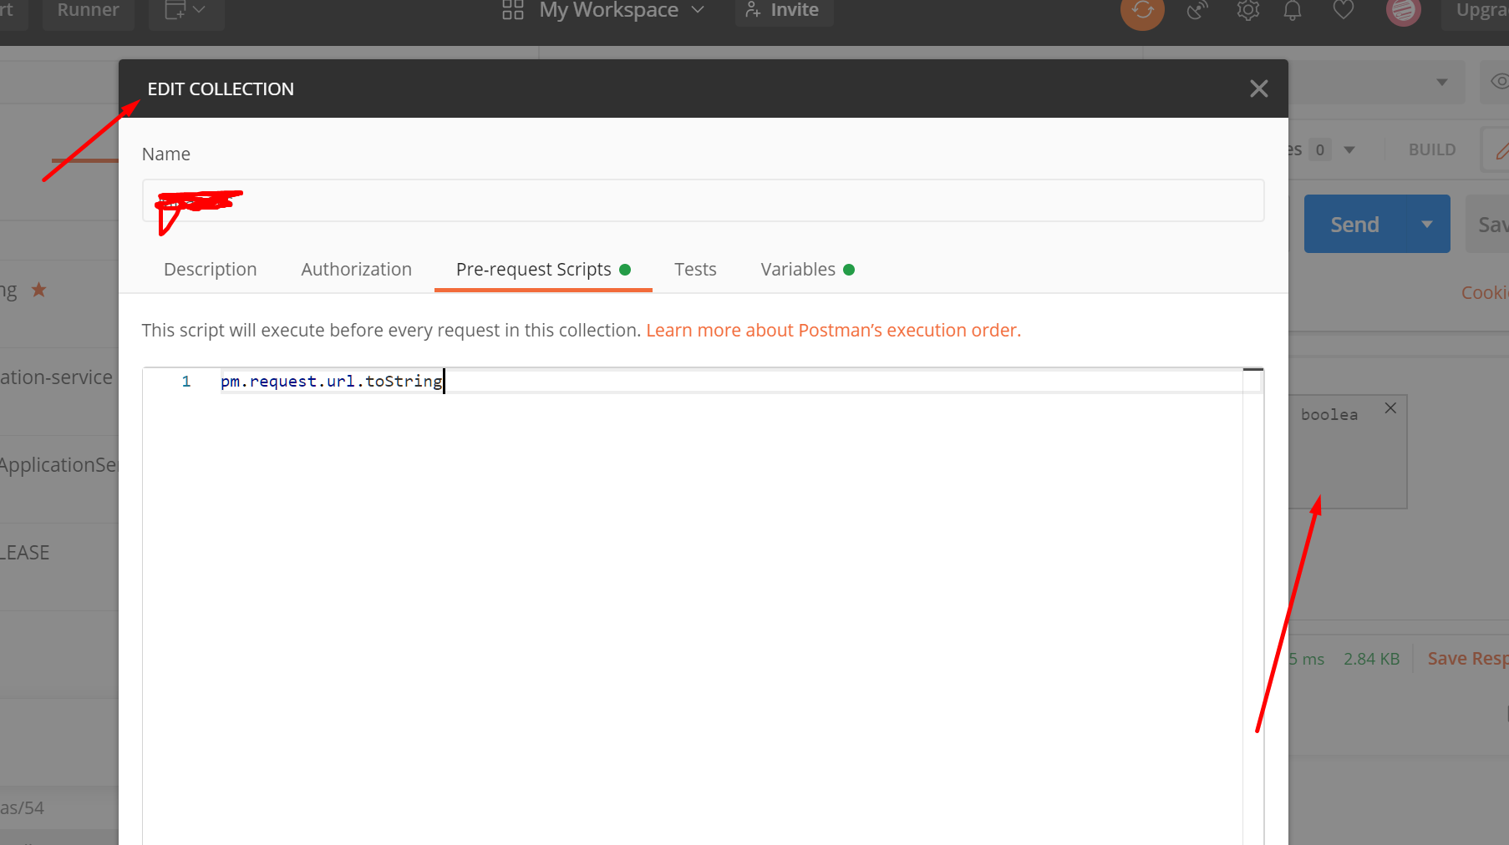Toggle the Pre-request Scripts status dot
This screenshot has height=845, width=1509.
[x=625, y=270]
